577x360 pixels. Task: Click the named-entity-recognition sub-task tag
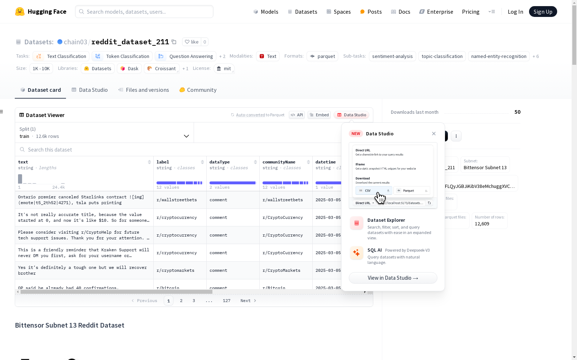click(x=499, y=56)
